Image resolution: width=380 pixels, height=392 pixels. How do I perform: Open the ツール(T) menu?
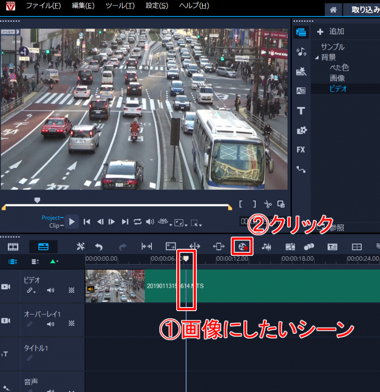click(x=120, y=5)
